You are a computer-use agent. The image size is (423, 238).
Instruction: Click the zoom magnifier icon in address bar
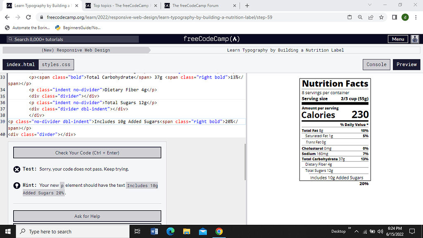(360, 17)
